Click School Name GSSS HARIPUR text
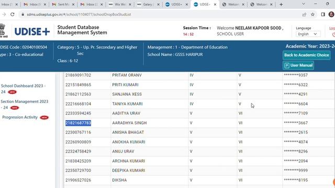The image size is (335, 188). [x=175, y=54]
